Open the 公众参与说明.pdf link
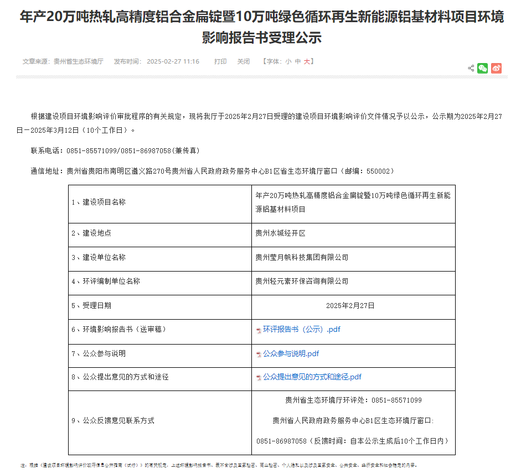Image resolution: width=521 pixels, height=474 pixels. coord(291,354)
